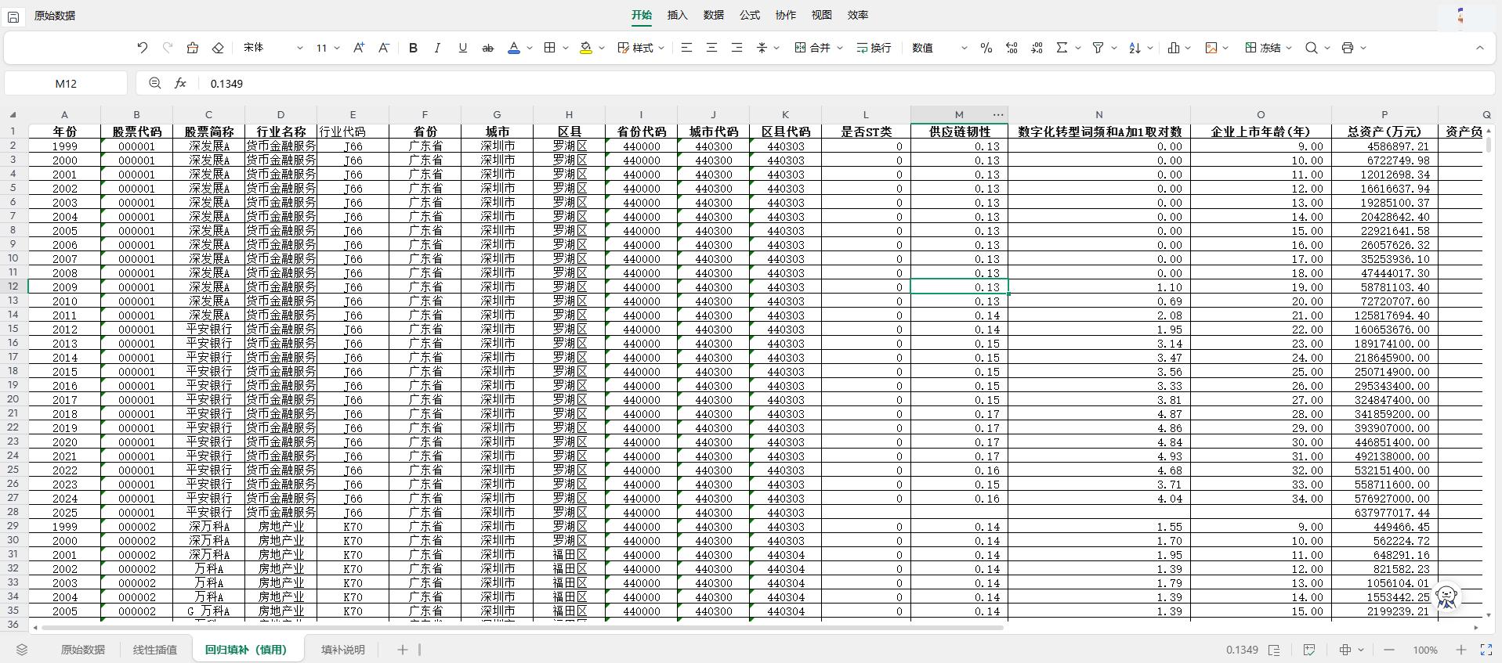
Task: Click the eraser clear-format icon
Action: click(x=218, y=48)
